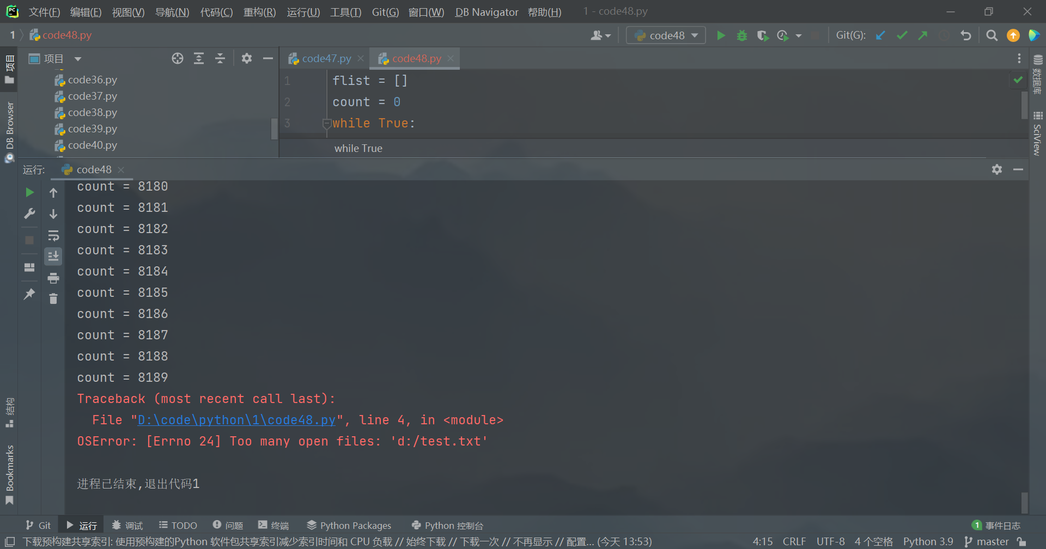Roll back changes with the undo arrow icon

click(966, 35)
